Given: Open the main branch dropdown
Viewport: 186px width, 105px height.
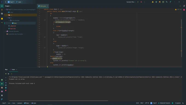Looking at the screenshot, I should 19,2.
